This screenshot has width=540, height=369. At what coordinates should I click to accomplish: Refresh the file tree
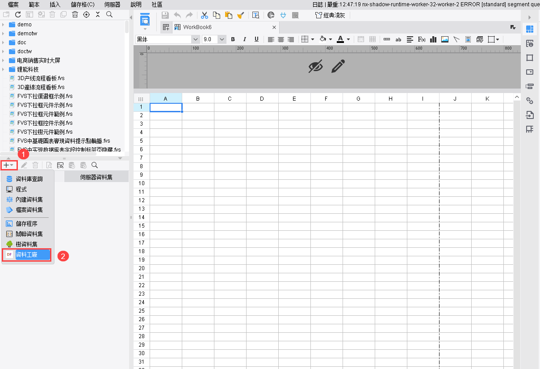pyautogui.click(x=18, y=14)
